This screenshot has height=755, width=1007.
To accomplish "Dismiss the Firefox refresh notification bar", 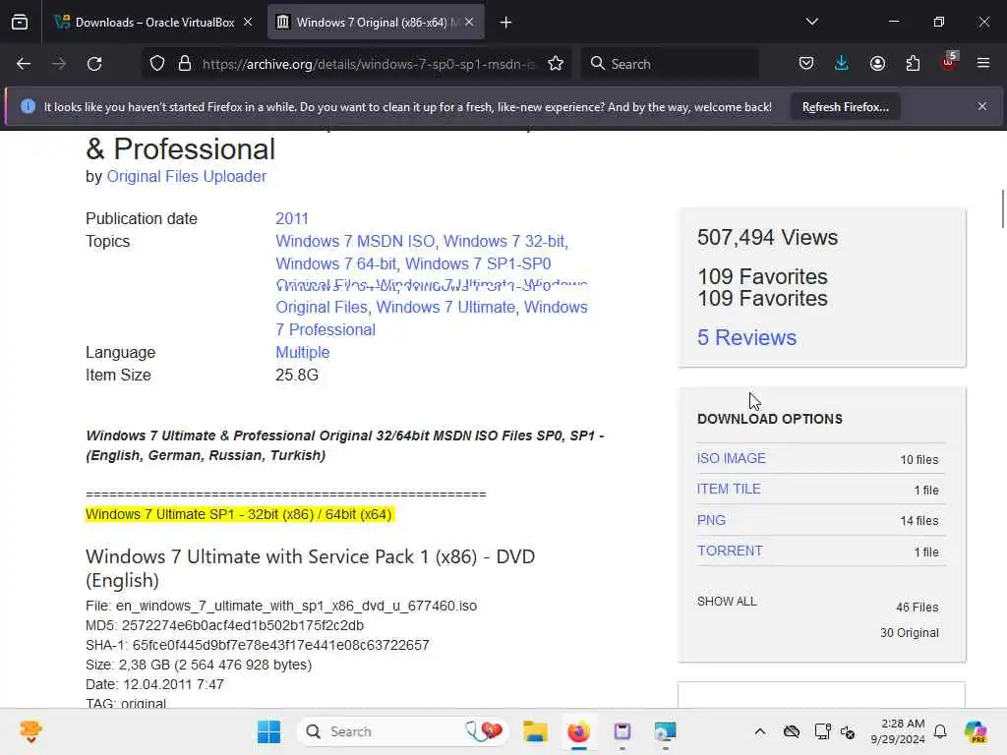I will click(982, 106).
